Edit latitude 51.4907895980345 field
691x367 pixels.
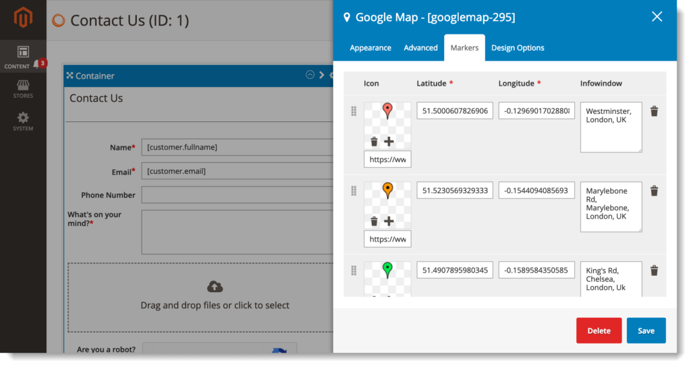click(x=455, y=270)
